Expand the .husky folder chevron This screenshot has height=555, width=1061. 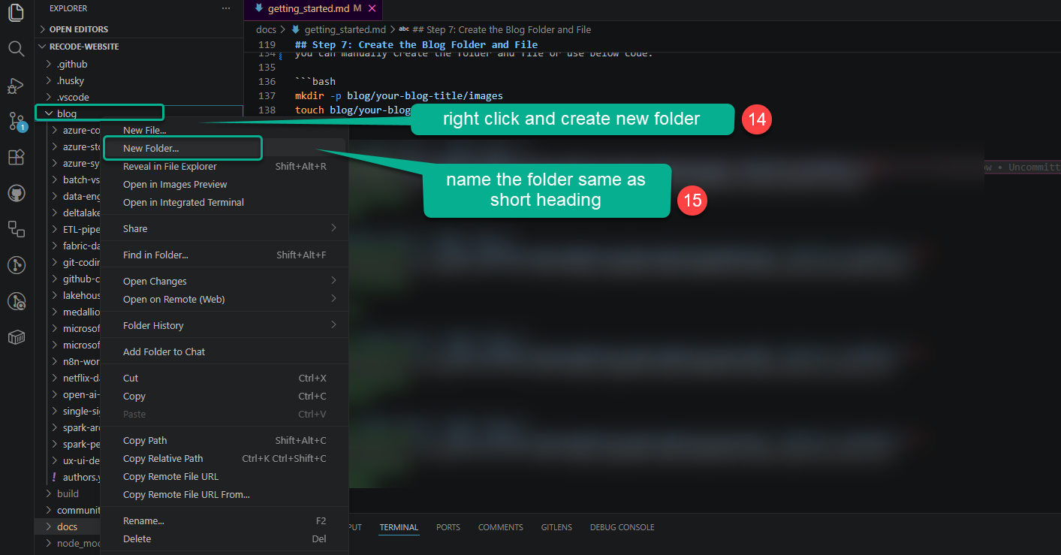tap(49, 81)
